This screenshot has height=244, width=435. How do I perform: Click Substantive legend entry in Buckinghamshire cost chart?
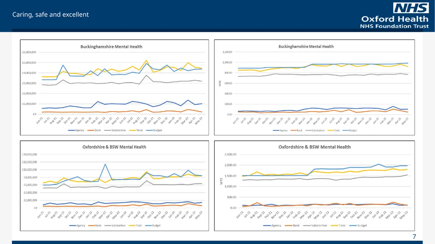[115, 130]
